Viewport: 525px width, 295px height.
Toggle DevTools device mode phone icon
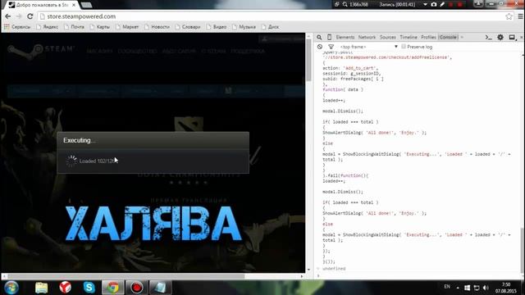(329, 37)
